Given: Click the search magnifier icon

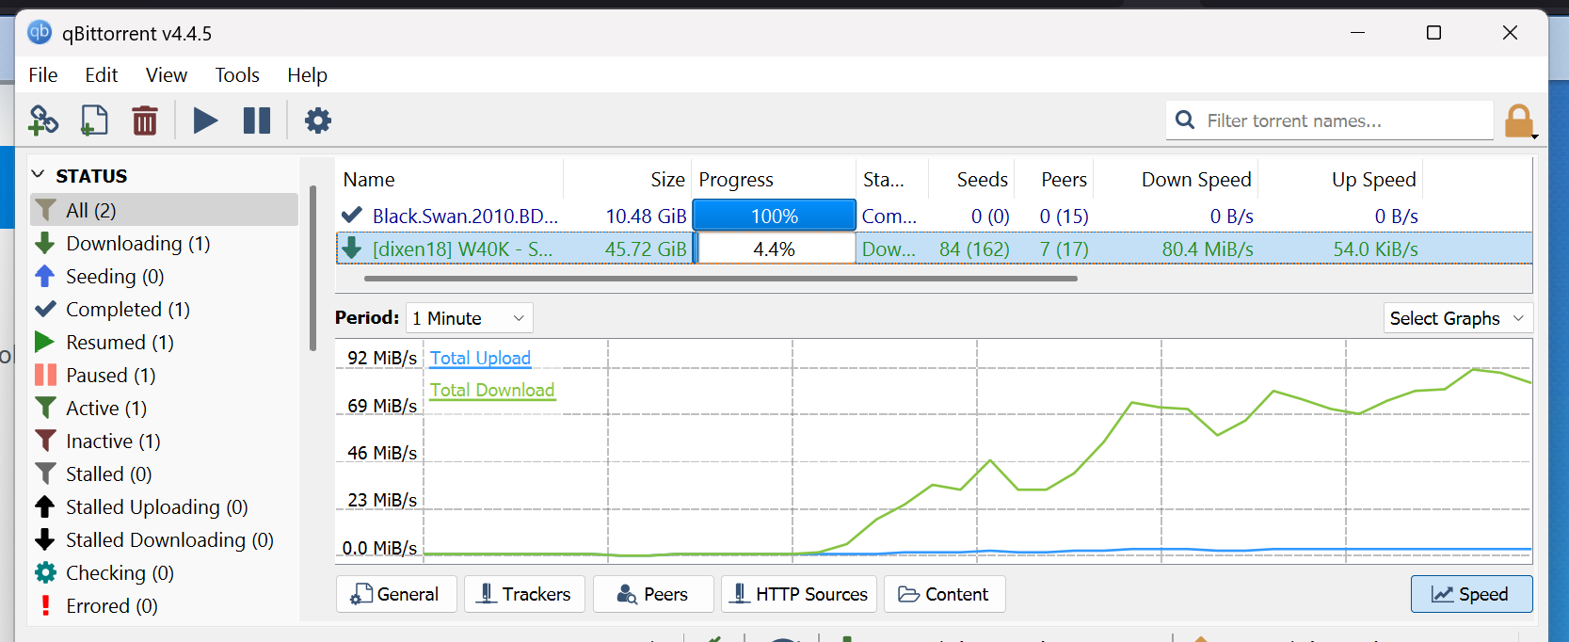Looking at the screenshot, I should click(x=1186, y=120).
